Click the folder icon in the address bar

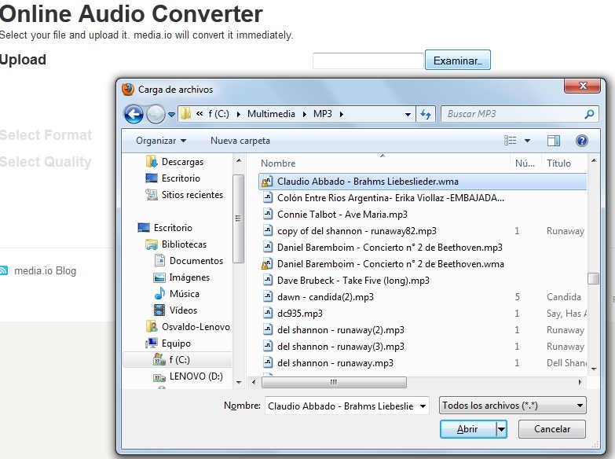[185, 114]
